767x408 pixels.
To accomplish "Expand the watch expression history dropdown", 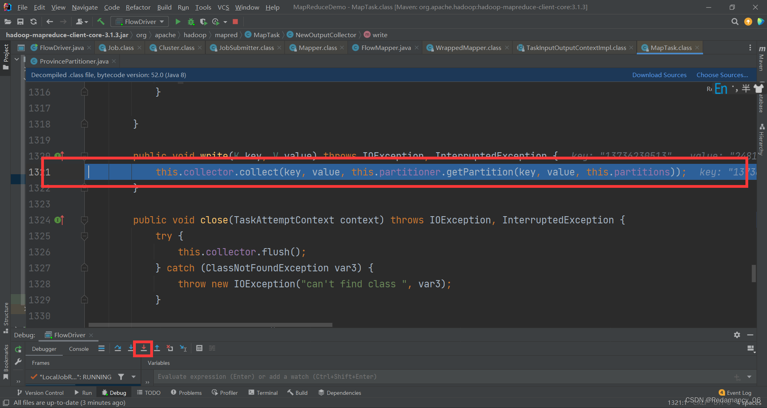I will 749,377.
